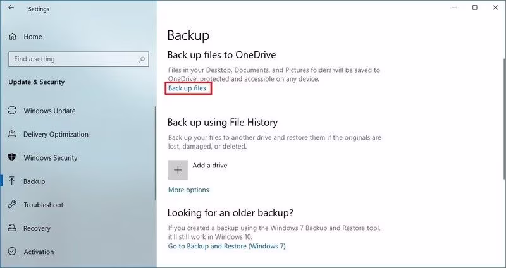
Task: Open the More options link
Action: 188,190
